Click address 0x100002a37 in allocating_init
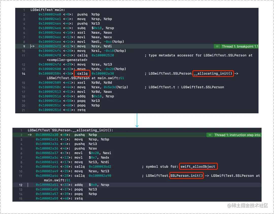The height and width of the screenshot is (214, 274). click(x=47, y=153)
